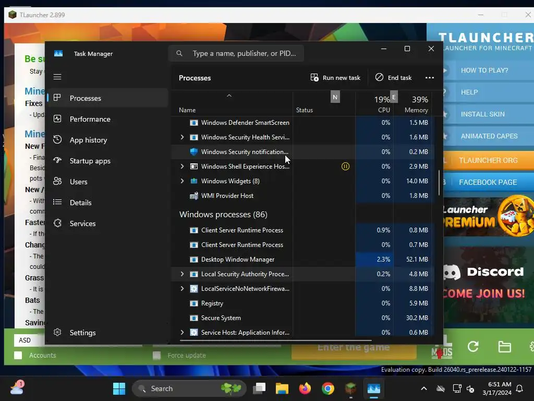Open the Windows Start menu

[x=119, y=388]
